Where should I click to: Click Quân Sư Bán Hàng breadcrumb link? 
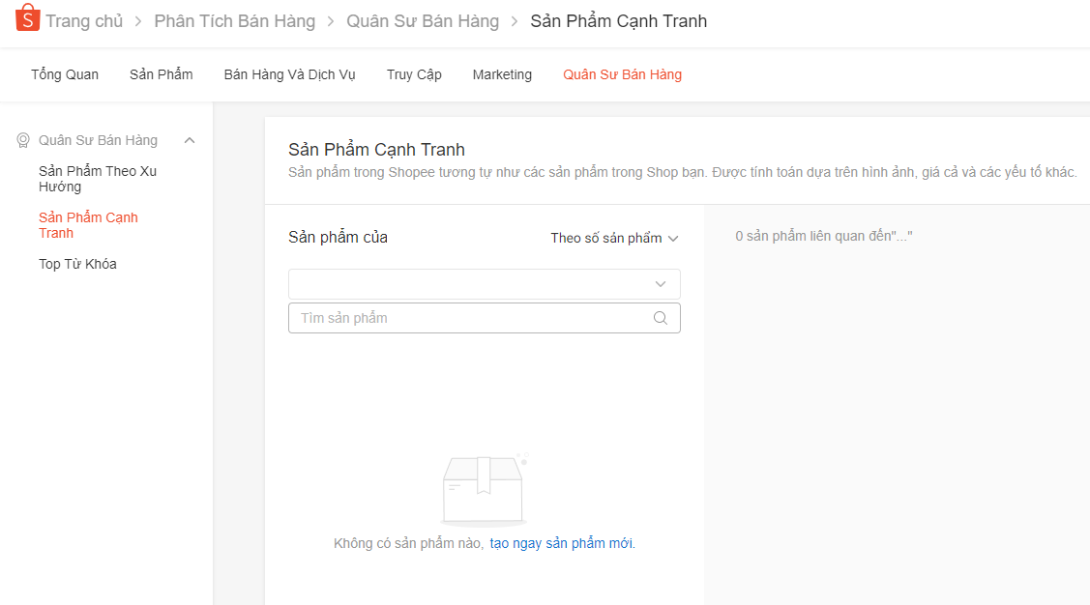423,21
